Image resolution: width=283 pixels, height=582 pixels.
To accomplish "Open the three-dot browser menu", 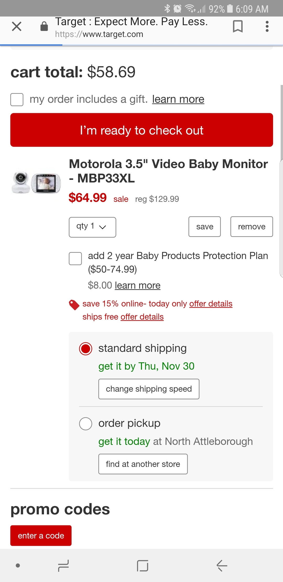I will [267, 26].
